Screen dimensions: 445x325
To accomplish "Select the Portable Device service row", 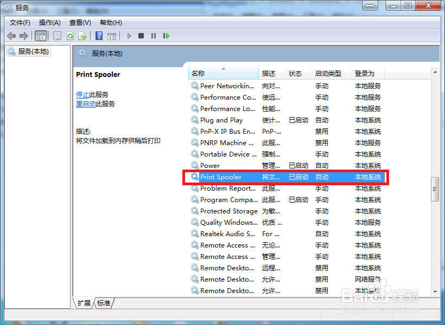I will (x=288, y=154).
